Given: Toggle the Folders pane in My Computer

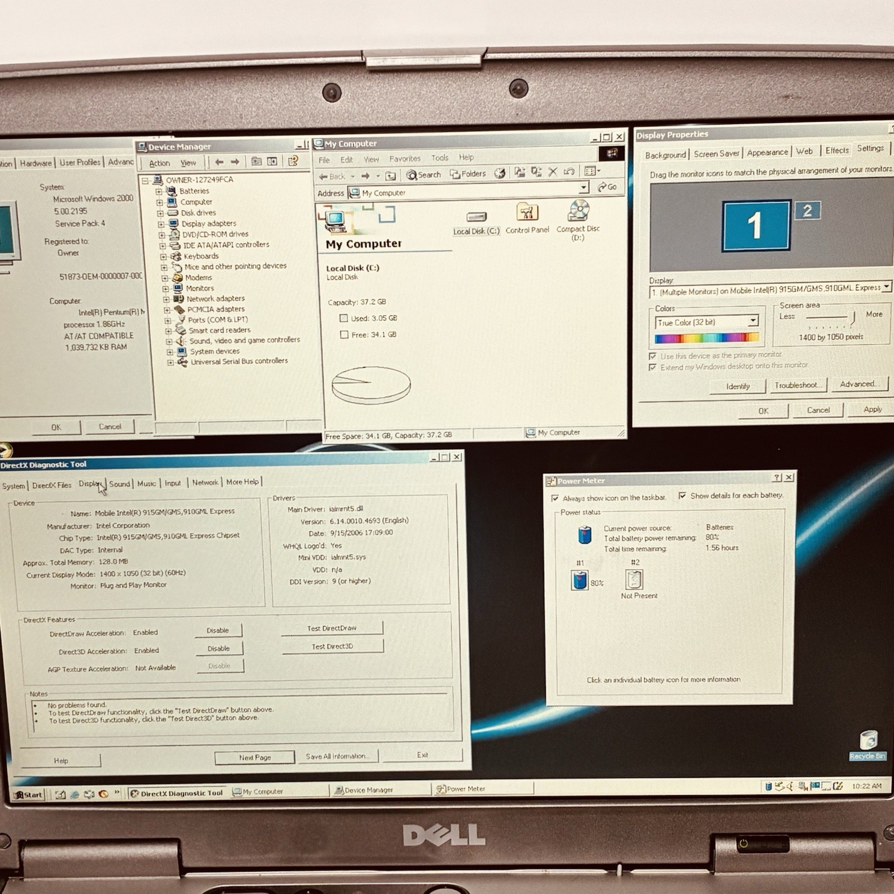Looking at the screenshot, I should pyautogui.click(x=468, y=174).
